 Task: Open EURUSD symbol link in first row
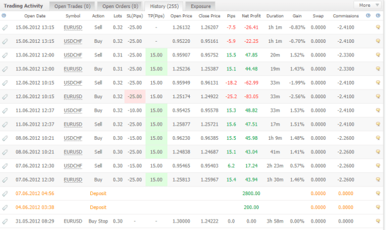(73, 27)
